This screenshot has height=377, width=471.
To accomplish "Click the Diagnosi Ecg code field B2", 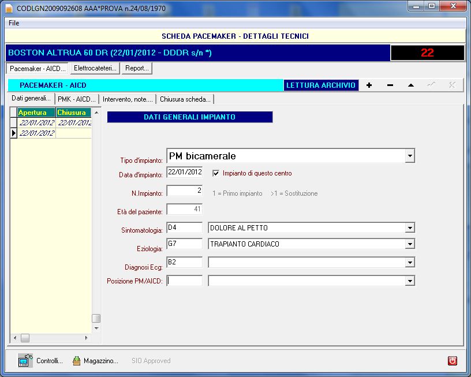I will (x=185, y=263).
